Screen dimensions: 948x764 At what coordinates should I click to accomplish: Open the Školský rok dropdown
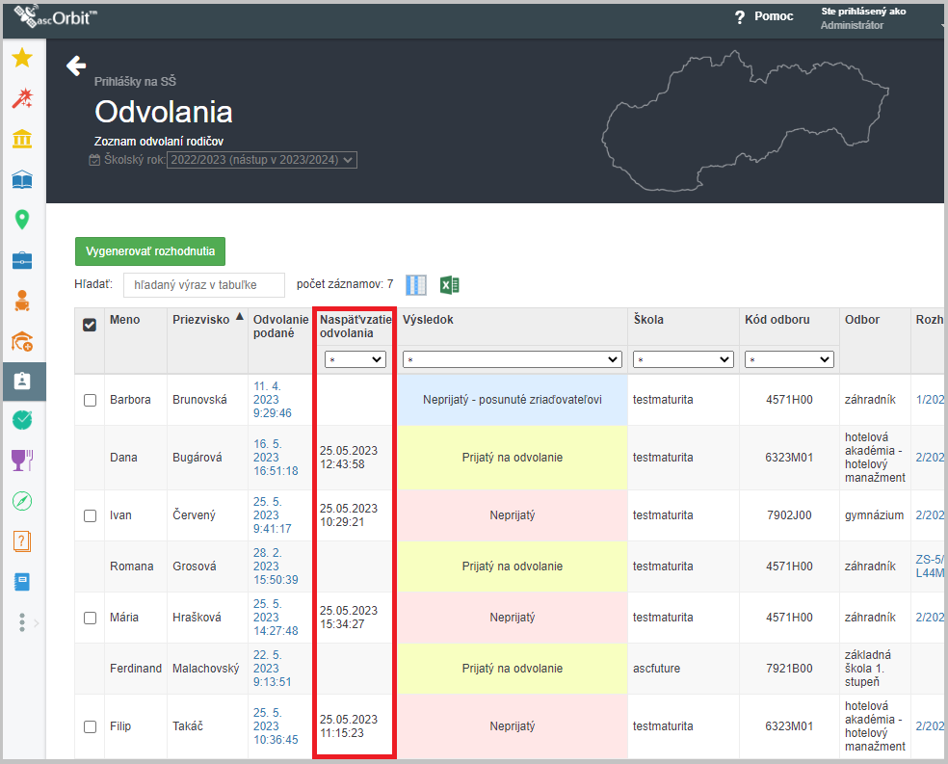point(262,160)
